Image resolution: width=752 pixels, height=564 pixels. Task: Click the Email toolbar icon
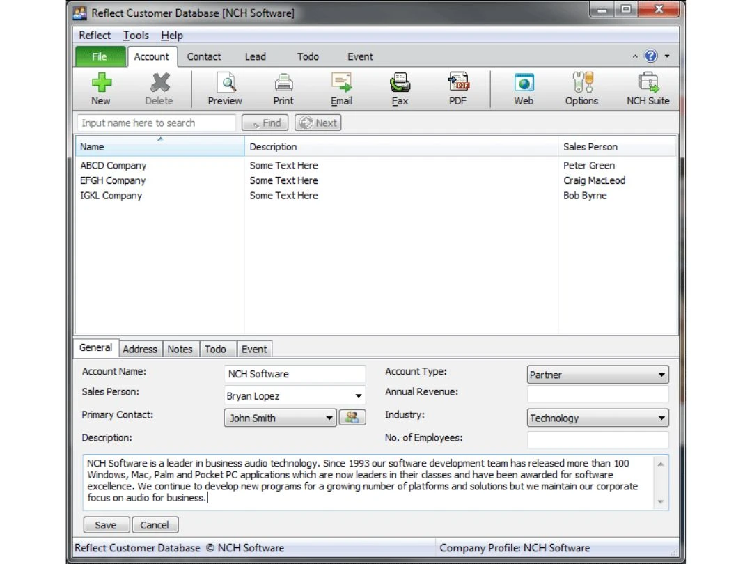click(x=341, y=82)
